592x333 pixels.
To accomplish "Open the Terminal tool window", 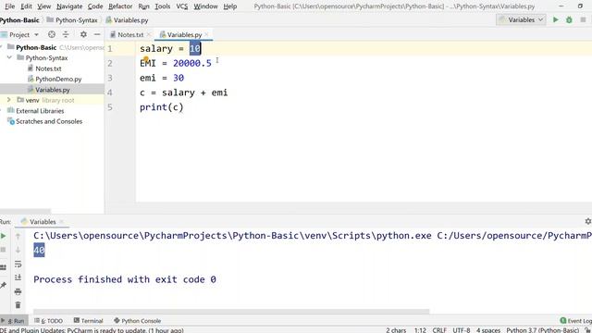I will [x=88, y=321].
